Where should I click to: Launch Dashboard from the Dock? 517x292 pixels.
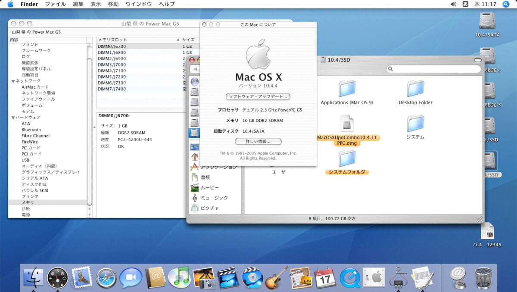click(x=58, y=278)
